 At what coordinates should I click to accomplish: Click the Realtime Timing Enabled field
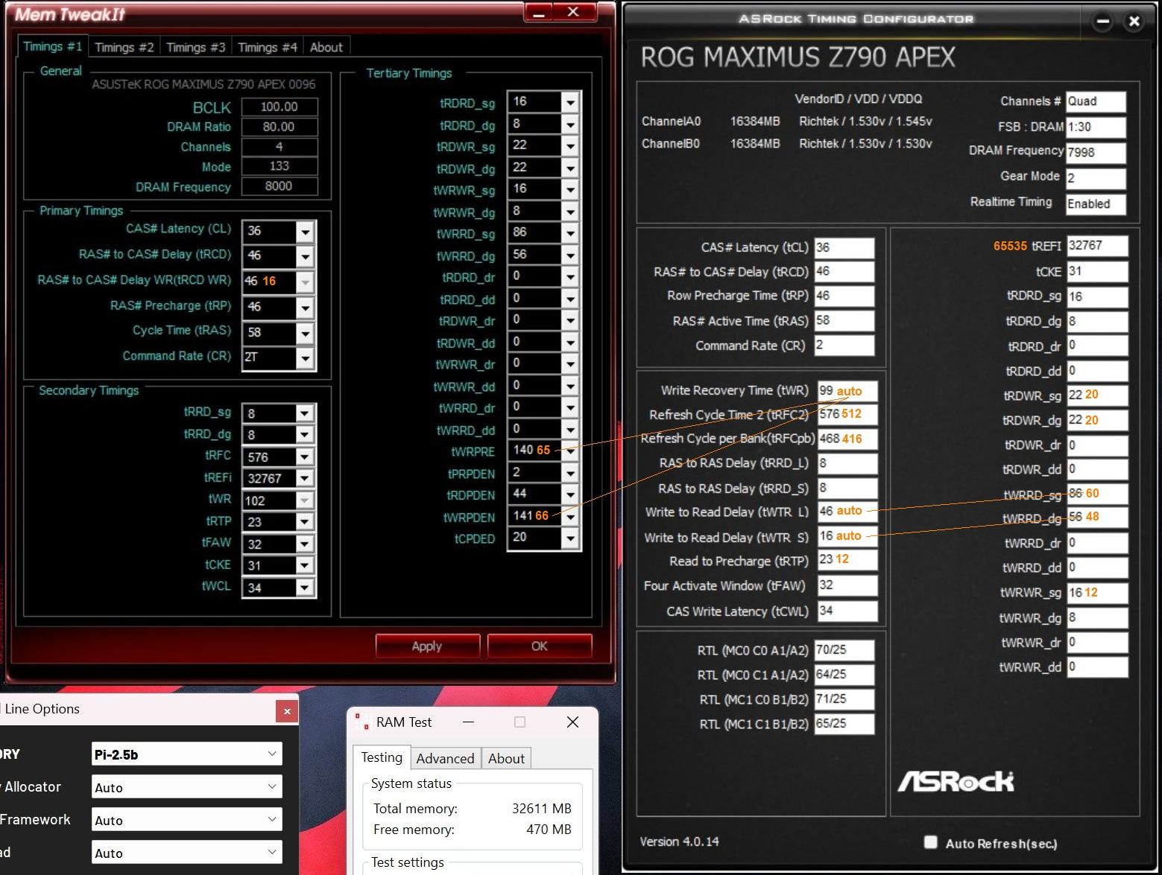click(1096, 204)
